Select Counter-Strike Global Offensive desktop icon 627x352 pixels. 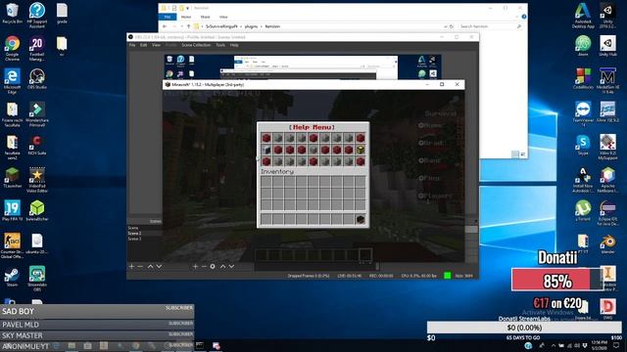(x=12, y=245)
